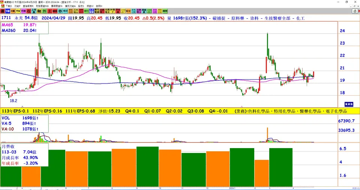Click the VOL 1698張 label
360x190 pixels.
20,118
